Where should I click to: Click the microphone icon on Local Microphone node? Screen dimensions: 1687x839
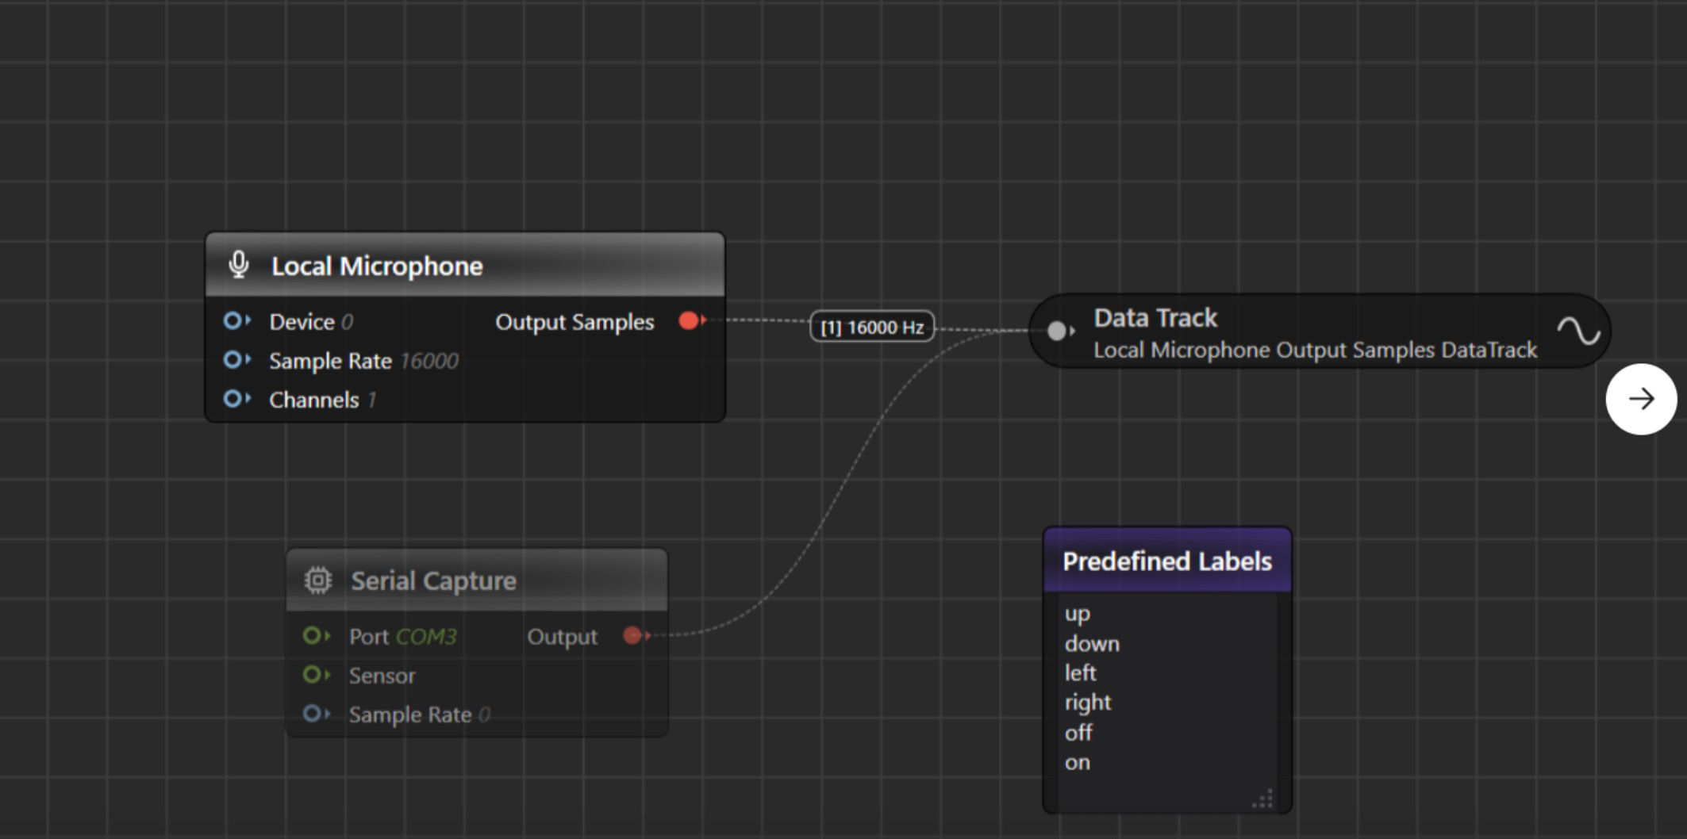tap(238, 265)
